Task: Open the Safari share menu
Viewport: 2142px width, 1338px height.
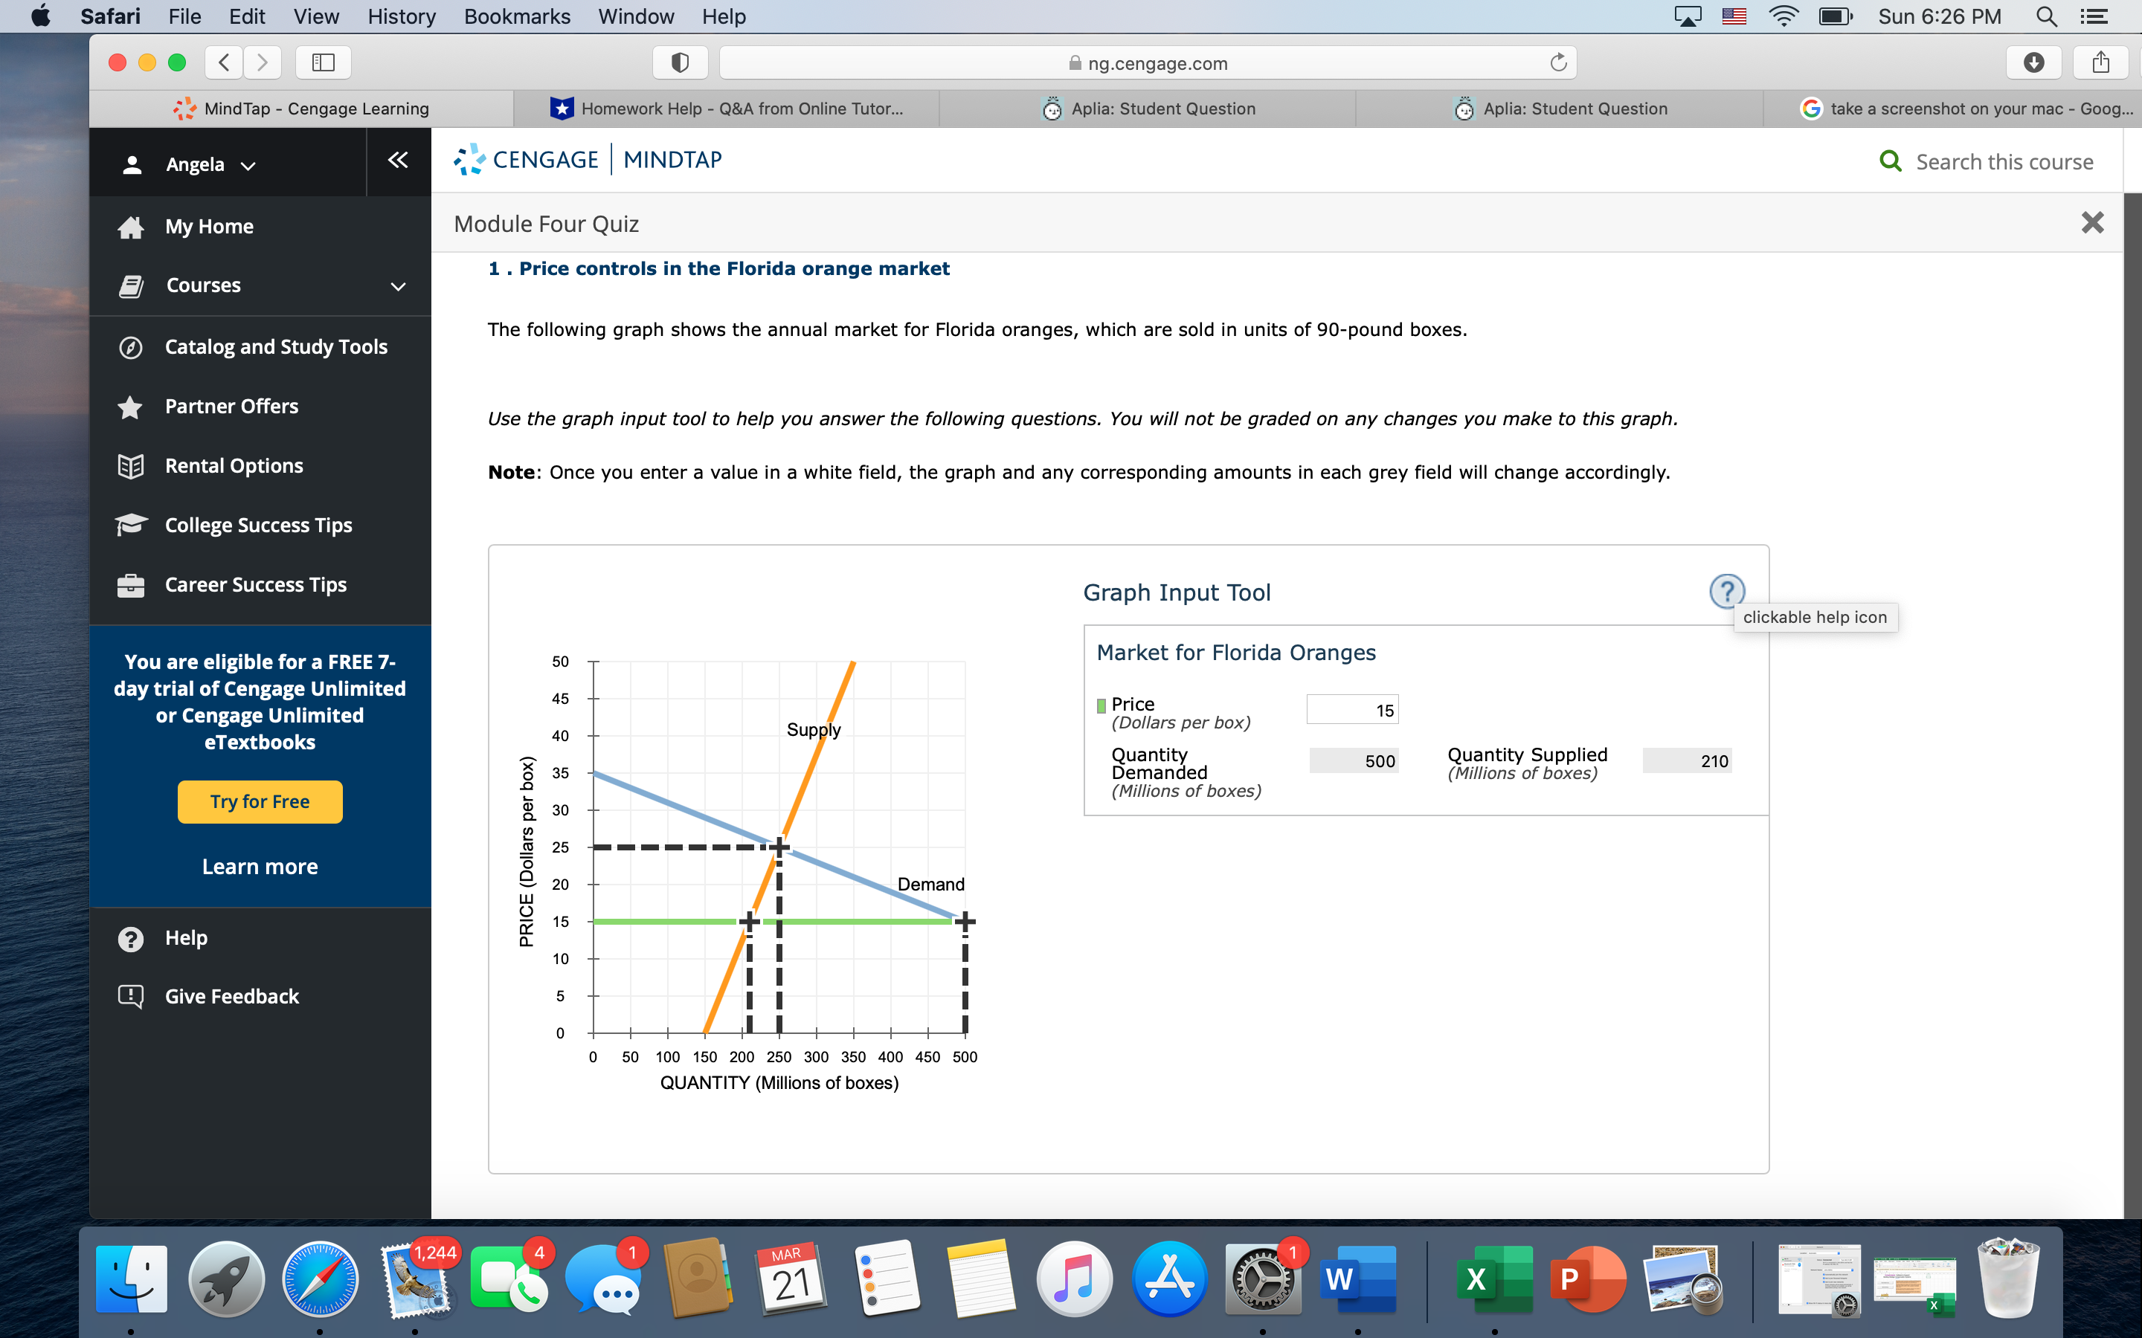Action: tap(2101, 62)
